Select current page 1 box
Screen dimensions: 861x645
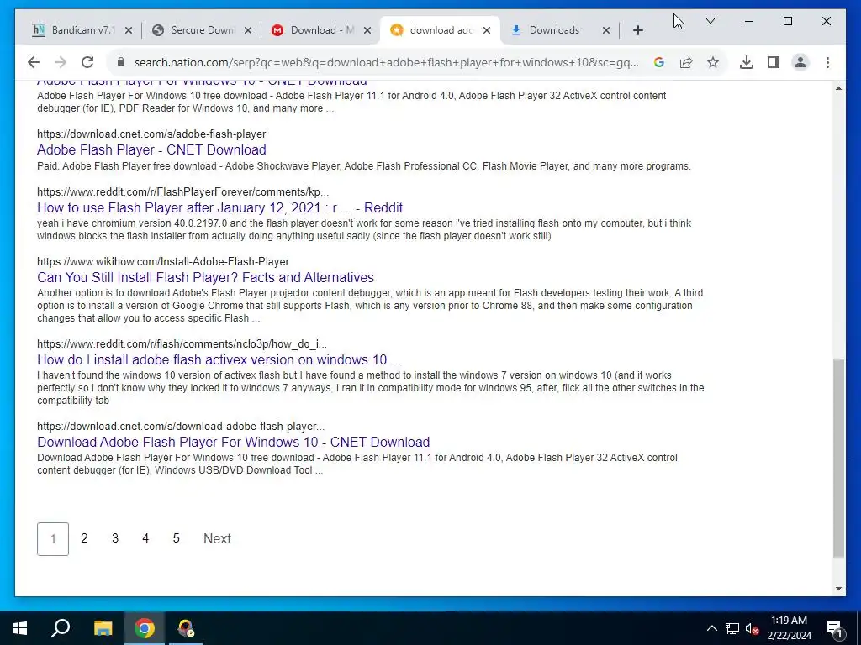click(53, 539)
